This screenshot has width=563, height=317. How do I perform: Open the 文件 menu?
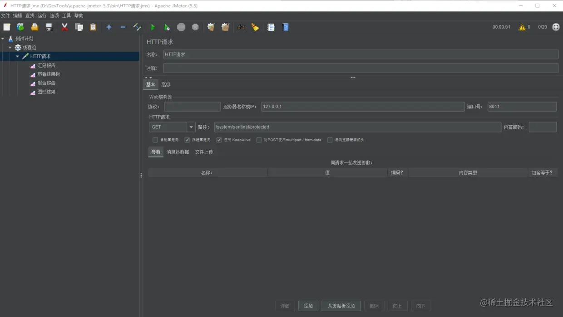tap(5, 15)
